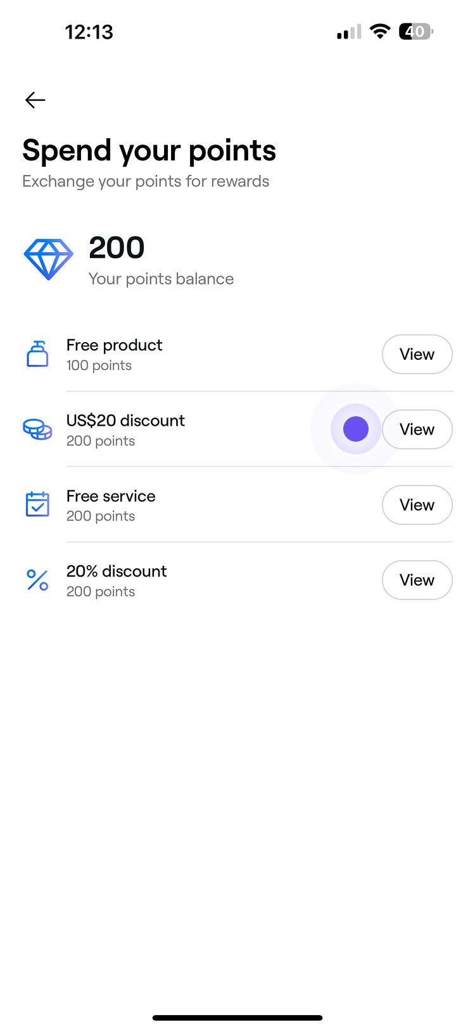The width and height of the screenshot is (475, 1029).
Task: Tap the Wi-Fi status icon
Action: click(x=379, y=32)
